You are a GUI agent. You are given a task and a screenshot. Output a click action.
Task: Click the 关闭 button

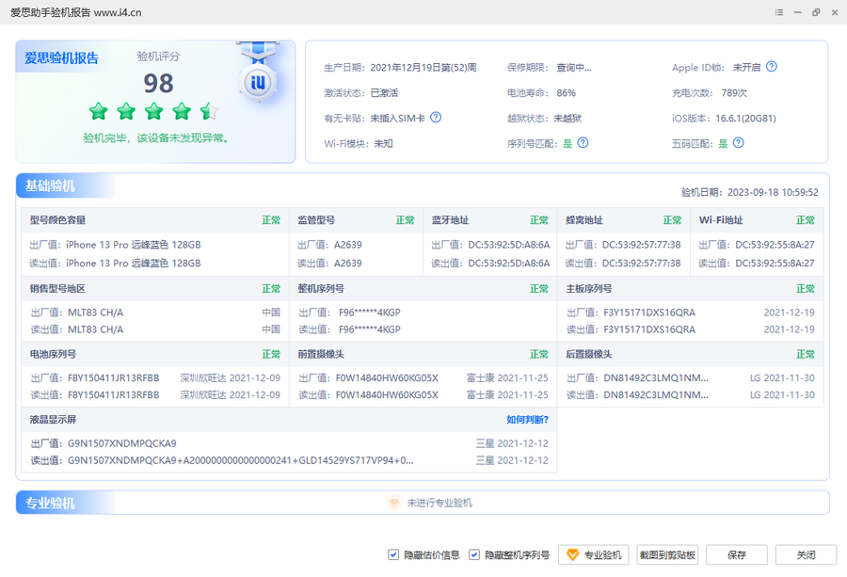(x=806, y=554)
